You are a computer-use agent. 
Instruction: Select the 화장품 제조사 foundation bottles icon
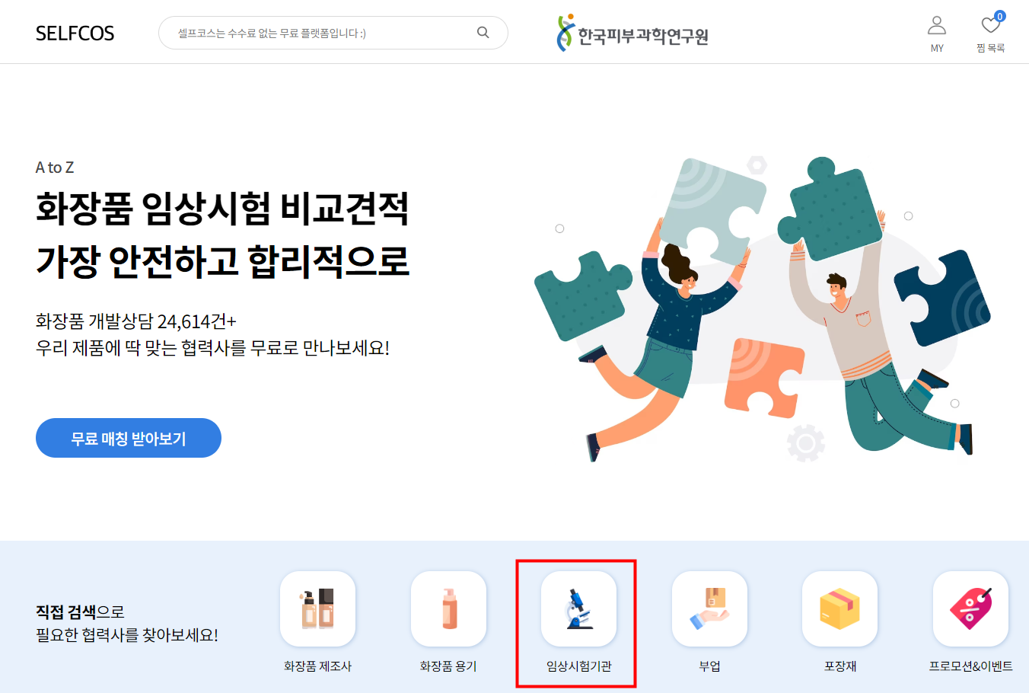tap(317, 608)
